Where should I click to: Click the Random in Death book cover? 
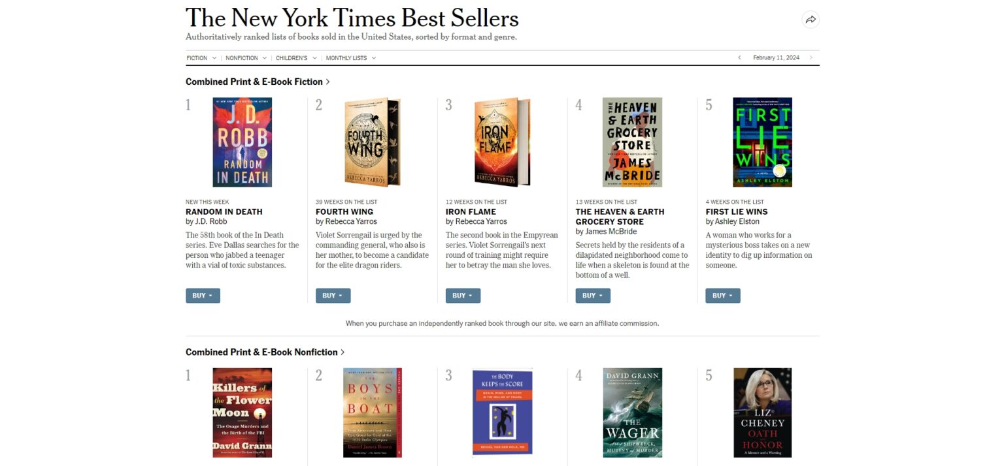[x=243, y=142]
